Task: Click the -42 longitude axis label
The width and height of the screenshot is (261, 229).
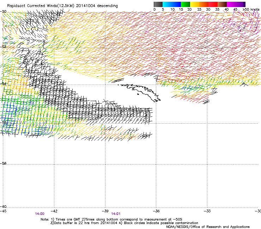Action: tap(54, 211)
